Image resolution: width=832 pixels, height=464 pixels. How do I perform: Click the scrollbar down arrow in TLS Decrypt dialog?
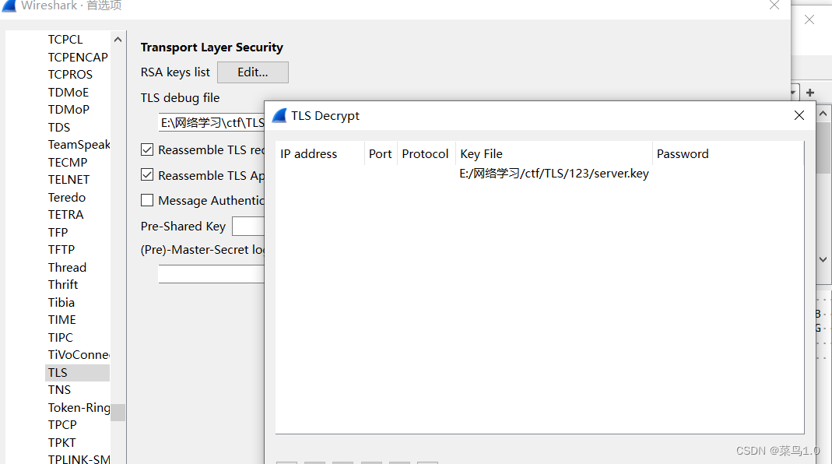(x=823, y=259)
